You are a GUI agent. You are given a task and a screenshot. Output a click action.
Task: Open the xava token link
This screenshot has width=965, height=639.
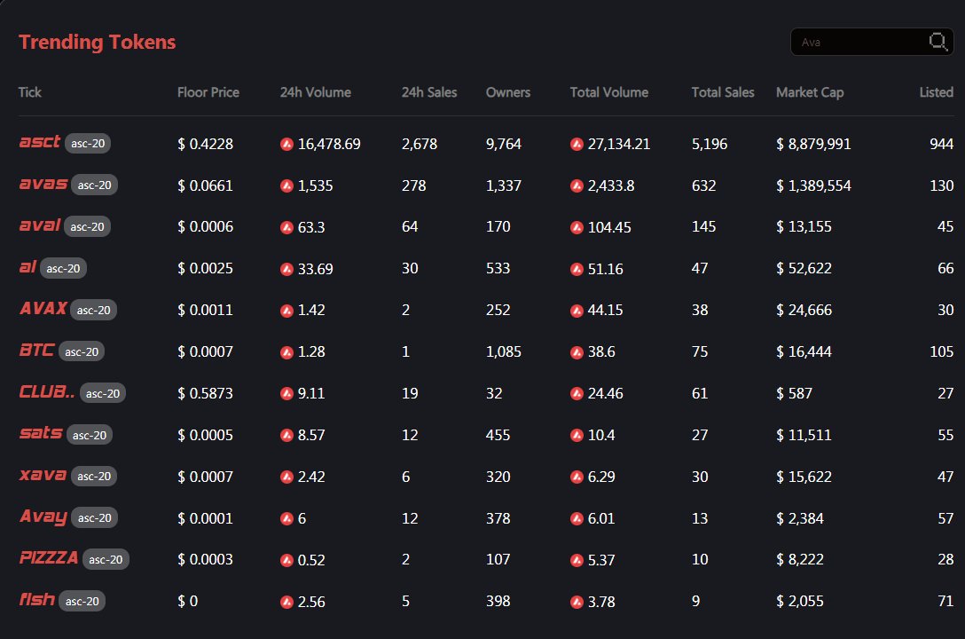tap(43, 475)
